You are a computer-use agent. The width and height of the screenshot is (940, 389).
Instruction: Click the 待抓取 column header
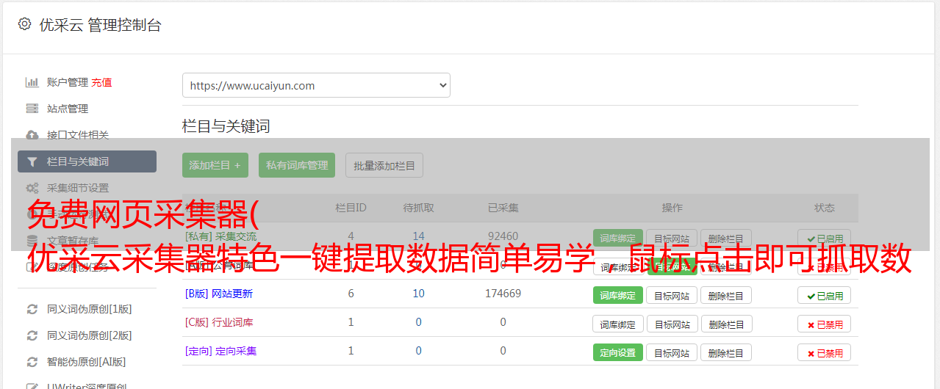(x=418, y=208)
